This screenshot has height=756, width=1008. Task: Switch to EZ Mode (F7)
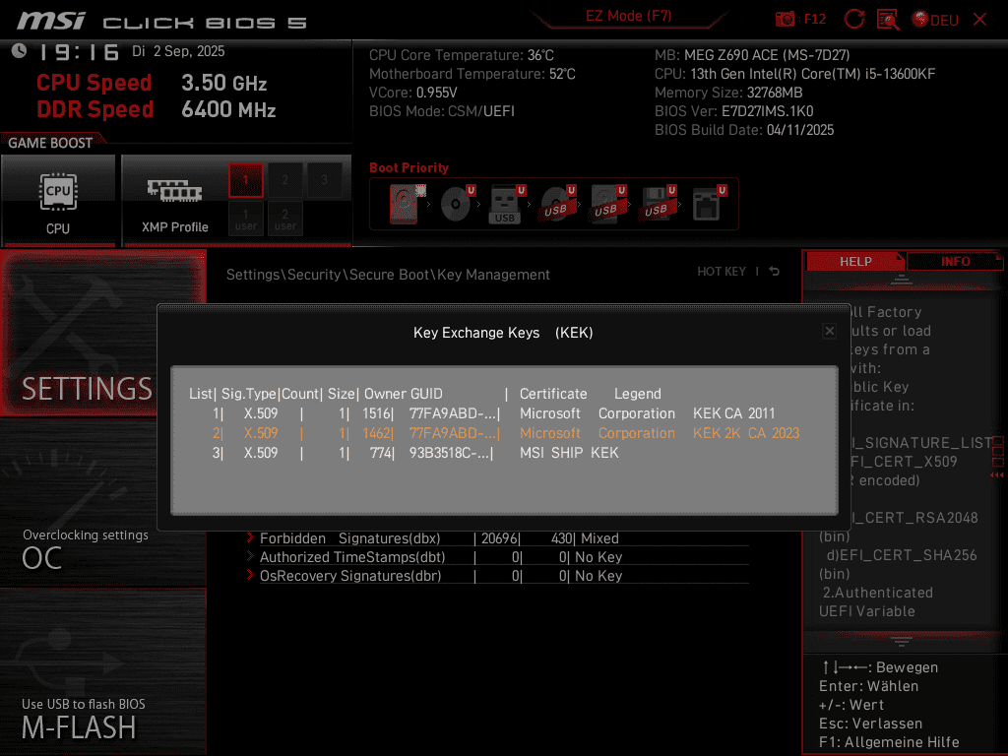pos(628,16)
